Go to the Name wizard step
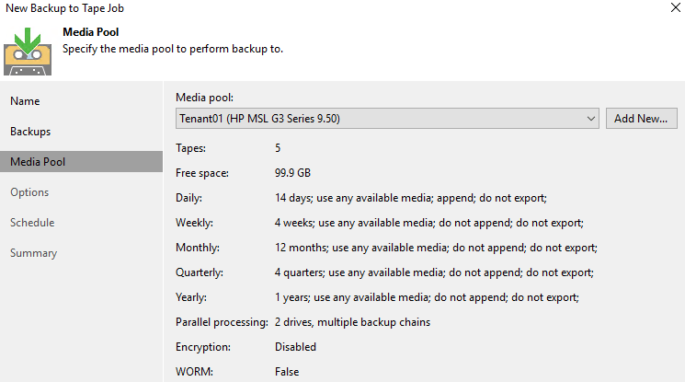Viewport: 685px width, 382px height. coord(25,101)
